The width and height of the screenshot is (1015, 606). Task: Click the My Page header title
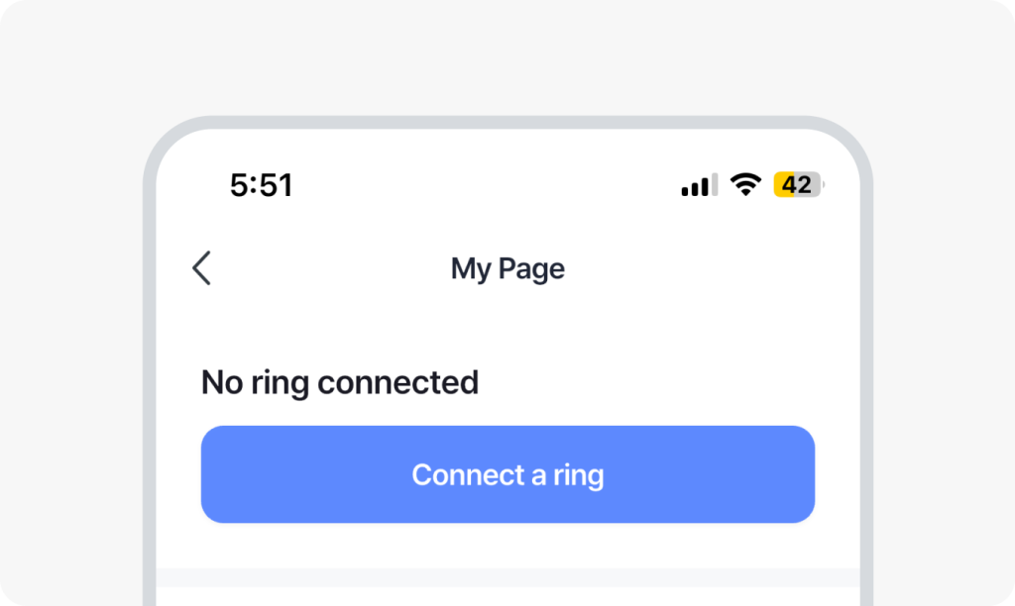pos(507,268)
